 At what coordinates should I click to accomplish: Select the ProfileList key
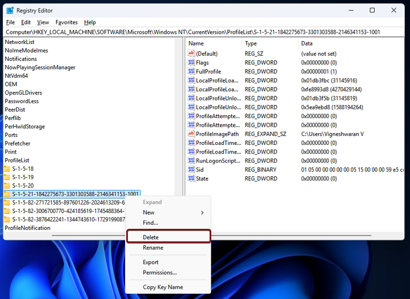(x=17, y=160)
